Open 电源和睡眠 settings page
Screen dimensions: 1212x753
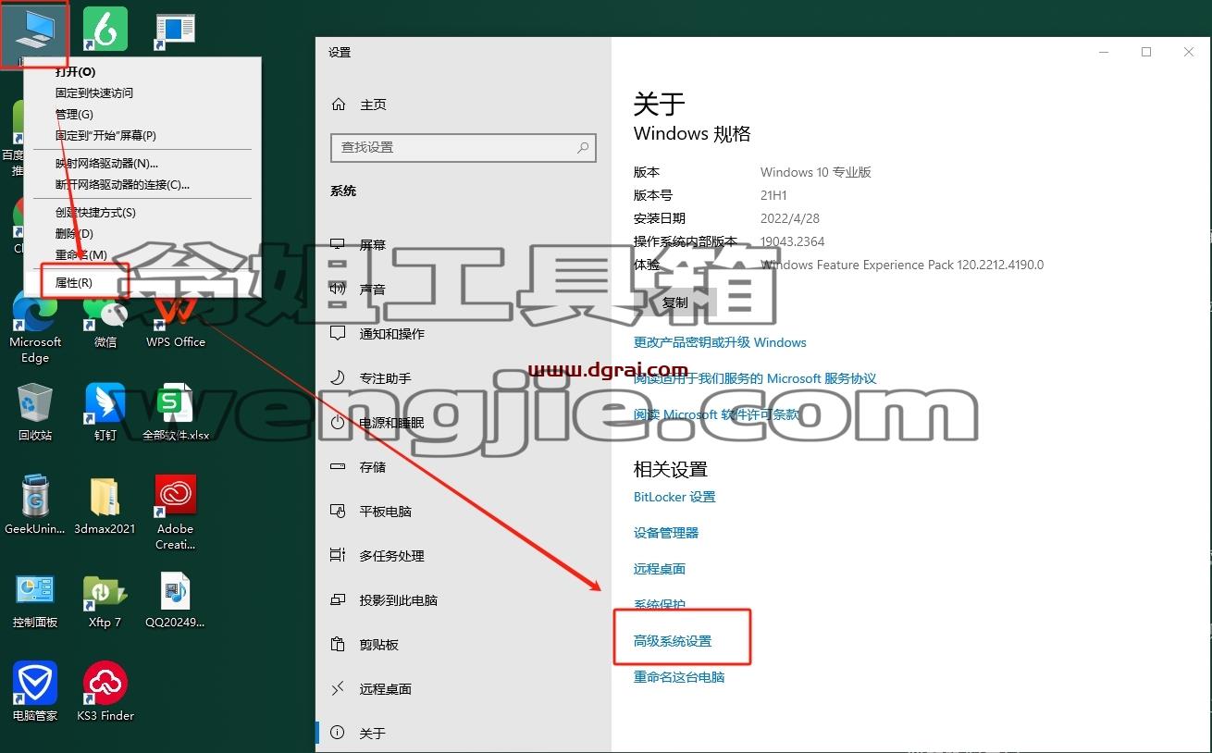pyautogui.click(x=464, y=423)
